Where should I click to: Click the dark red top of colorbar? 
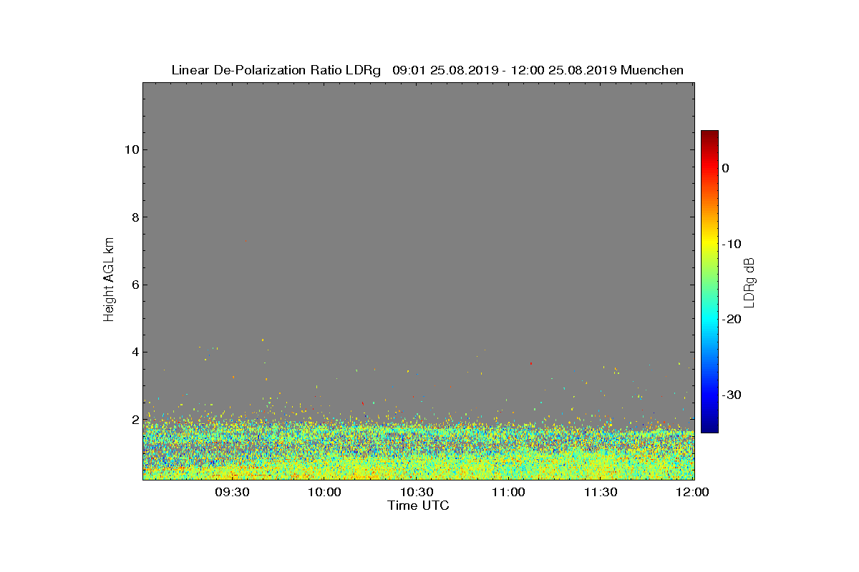709,134
